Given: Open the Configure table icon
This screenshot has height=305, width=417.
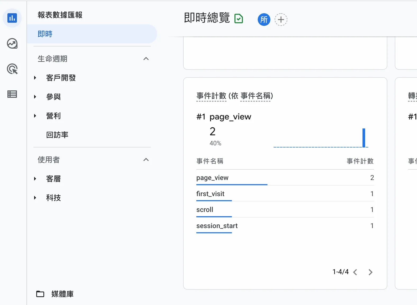Looking at the screenshot, I should pyautogui.click(x=12, y=94).
